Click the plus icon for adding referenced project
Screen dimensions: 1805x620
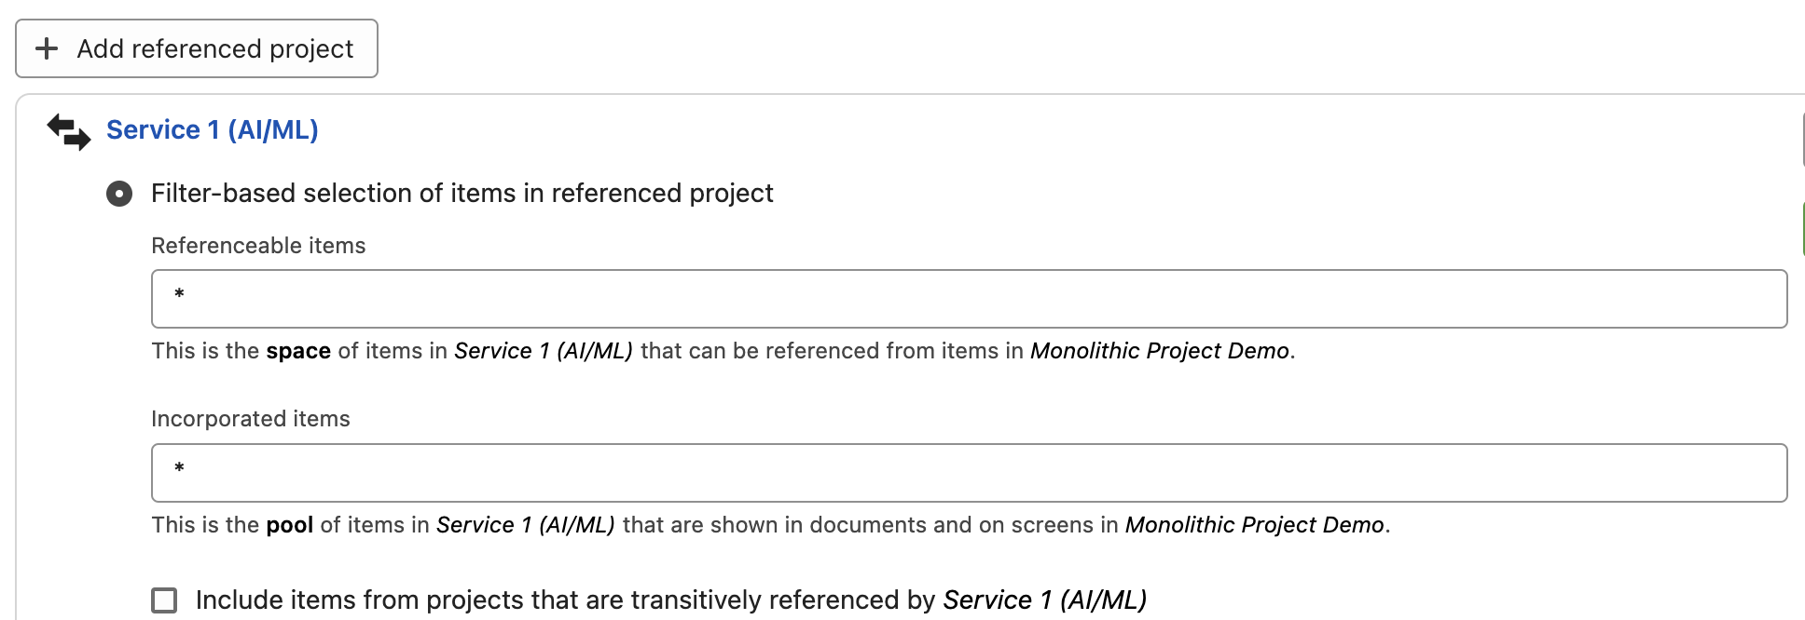[47, 48]
